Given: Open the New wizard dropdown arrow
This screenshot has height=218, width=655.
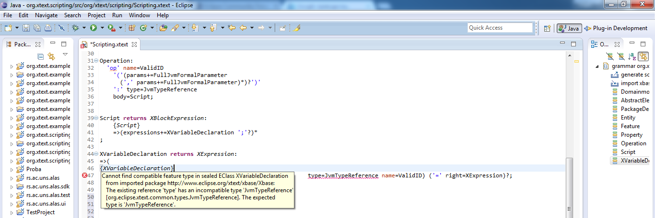Looking at the screenshot, I should [16, 28].
